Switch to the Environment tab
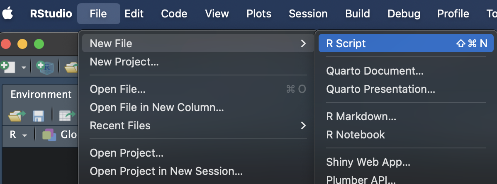Viewport: 497px width, 184px height. tap(41, 94)
